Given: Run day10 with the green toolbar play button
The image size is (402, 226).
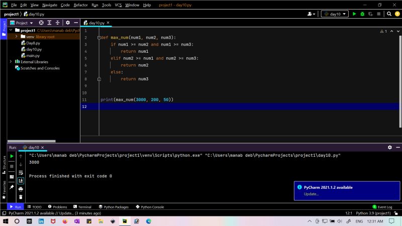Looking at the screenshot, I should pos(354,14).
